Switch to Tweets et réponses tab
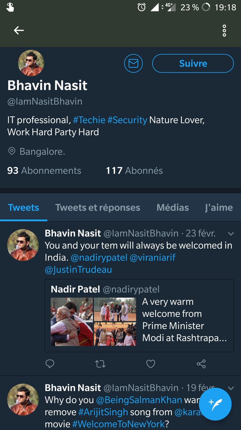 tap(98, 207)
